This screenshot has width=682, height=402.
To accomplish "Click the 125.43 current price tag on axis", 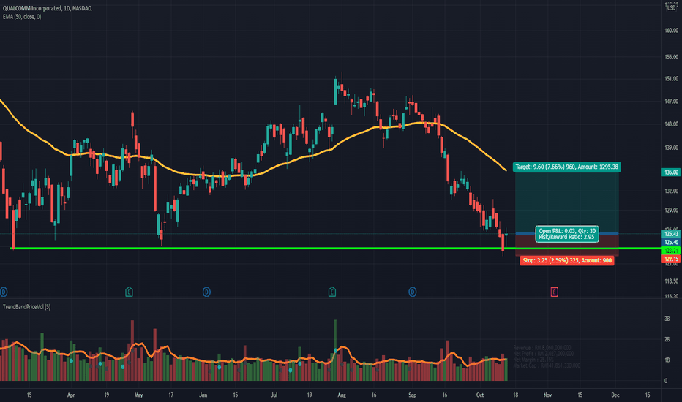I will point(671,234).
